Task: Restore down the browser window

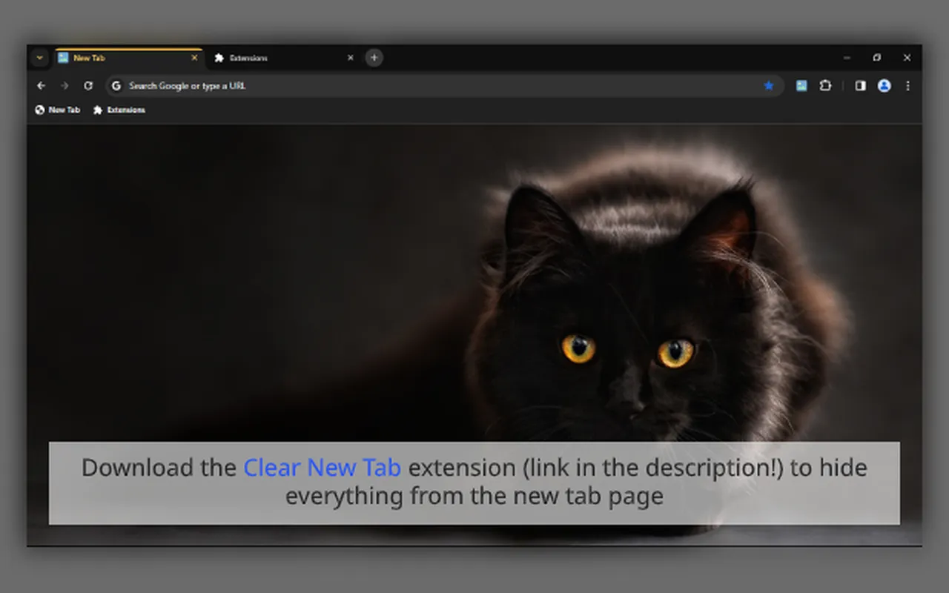Action: point(877,58)
